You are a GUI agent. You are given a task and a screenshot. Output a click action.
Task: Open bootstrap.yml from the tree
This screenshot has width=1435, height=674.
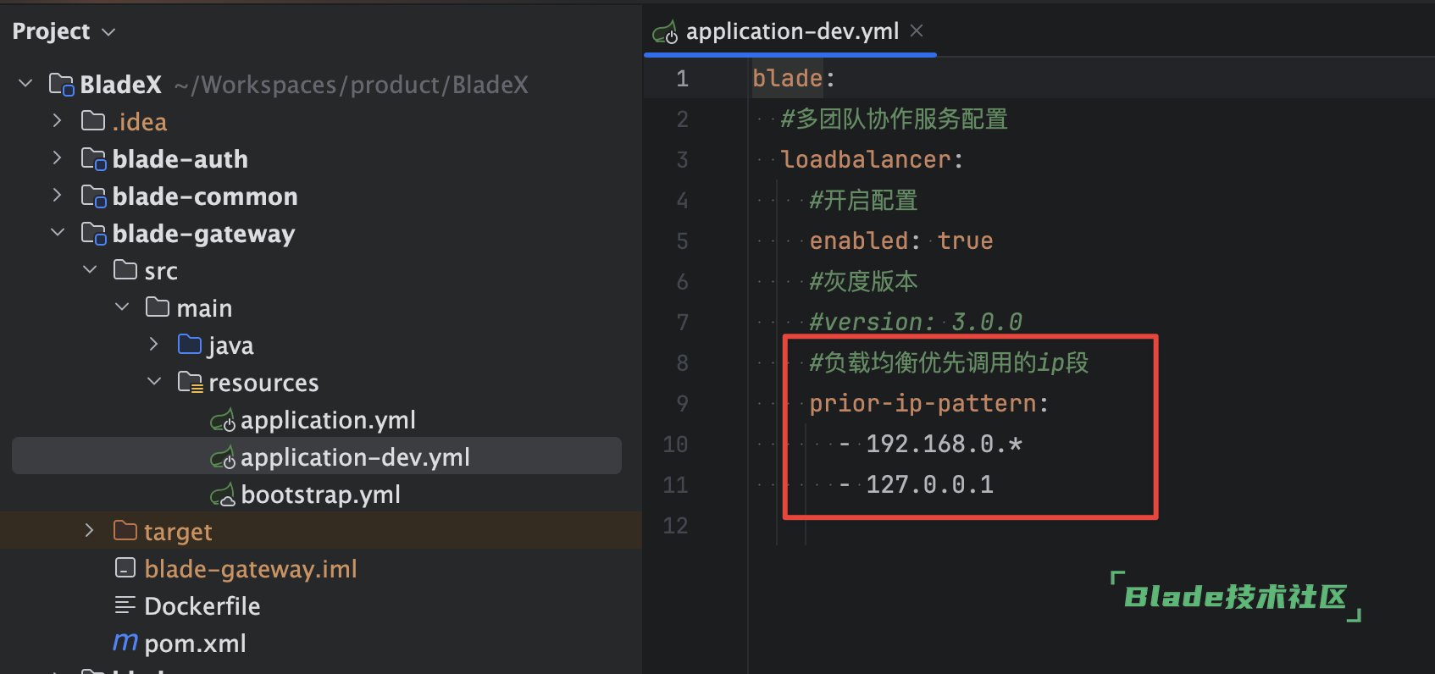tap(320, 494)
